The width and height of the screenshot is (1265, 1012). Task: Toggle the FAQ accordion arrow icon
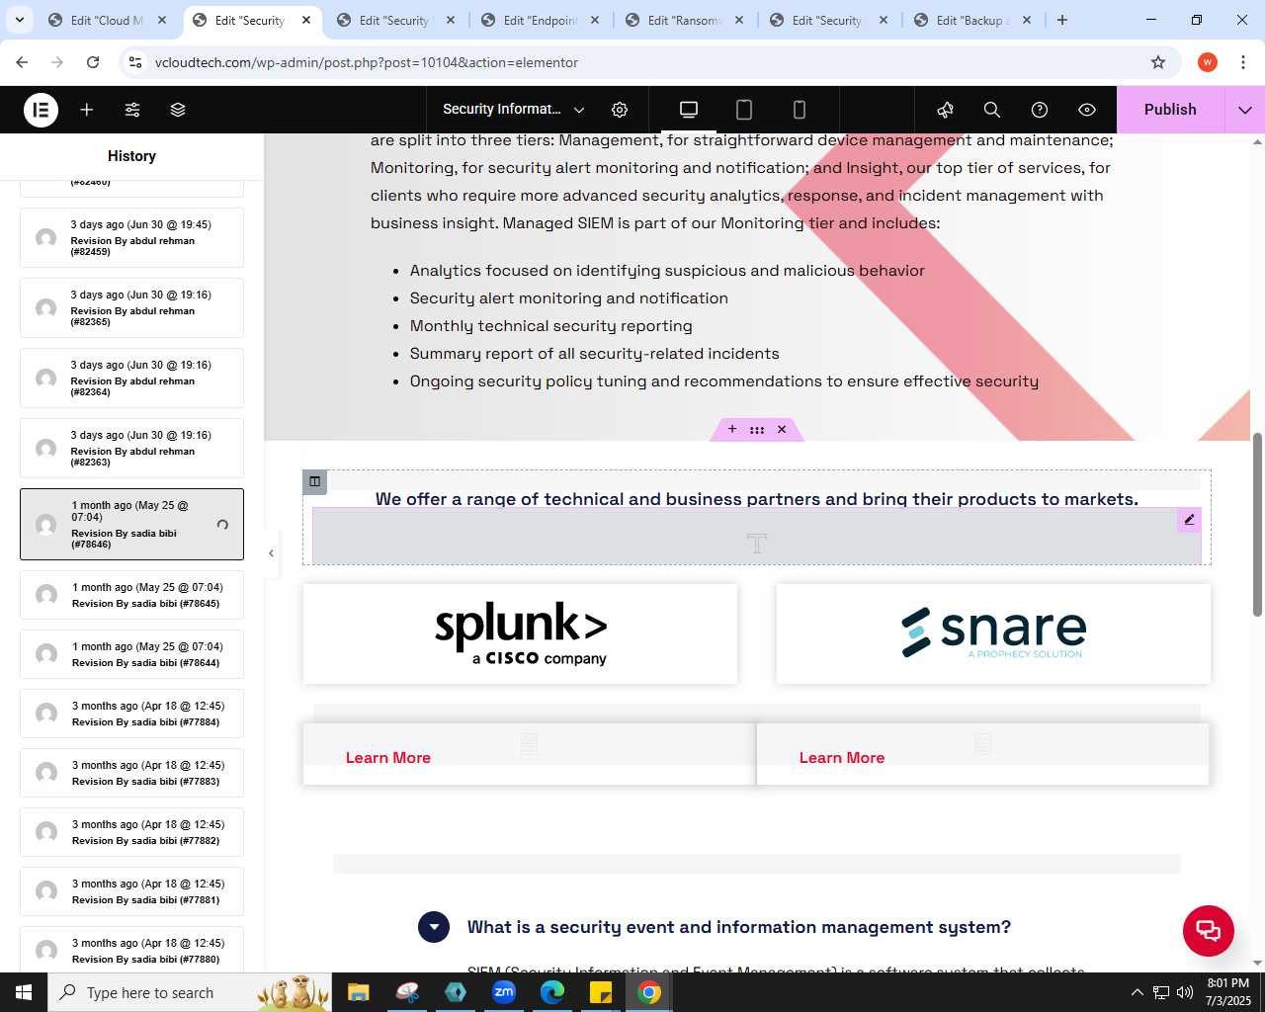click(x=434, y=927)
